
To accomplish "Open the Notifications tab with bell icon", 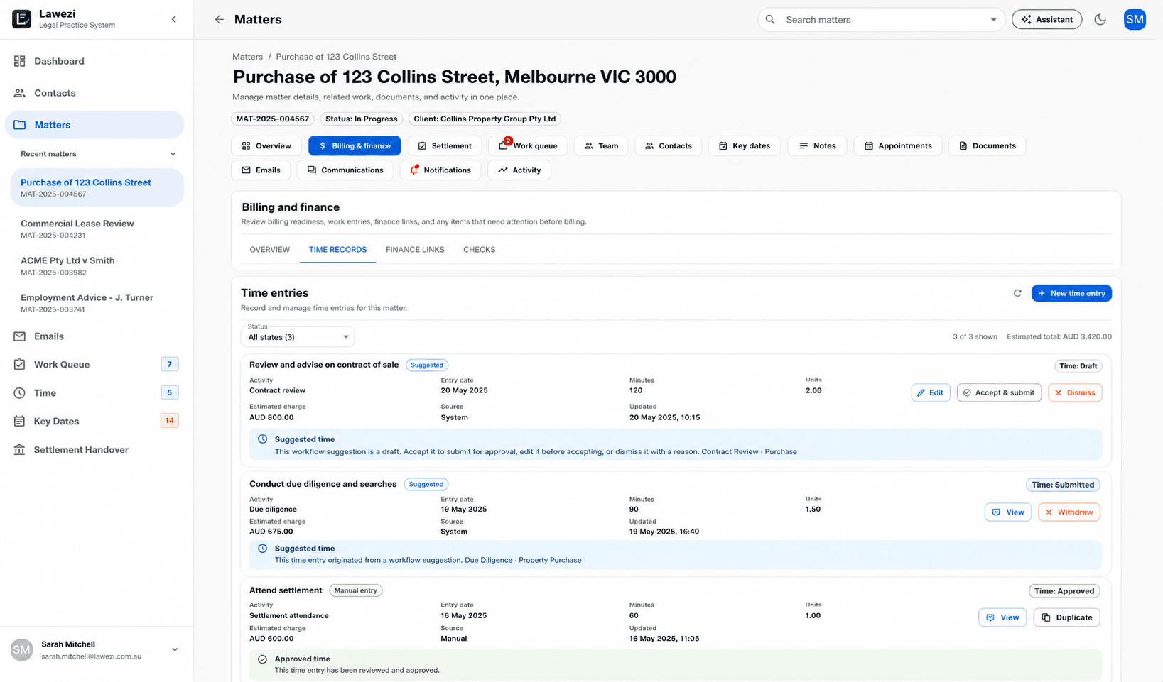I will pyautogui.click(x=440, y=170).
